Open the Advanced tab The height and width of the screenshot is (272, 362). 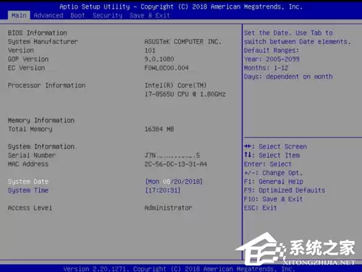(x=49, y=15)
